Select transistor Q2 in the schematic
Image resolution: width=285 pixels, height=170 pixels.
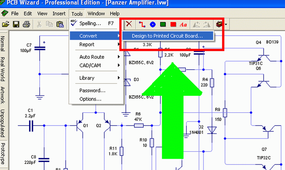coord(107,125)
